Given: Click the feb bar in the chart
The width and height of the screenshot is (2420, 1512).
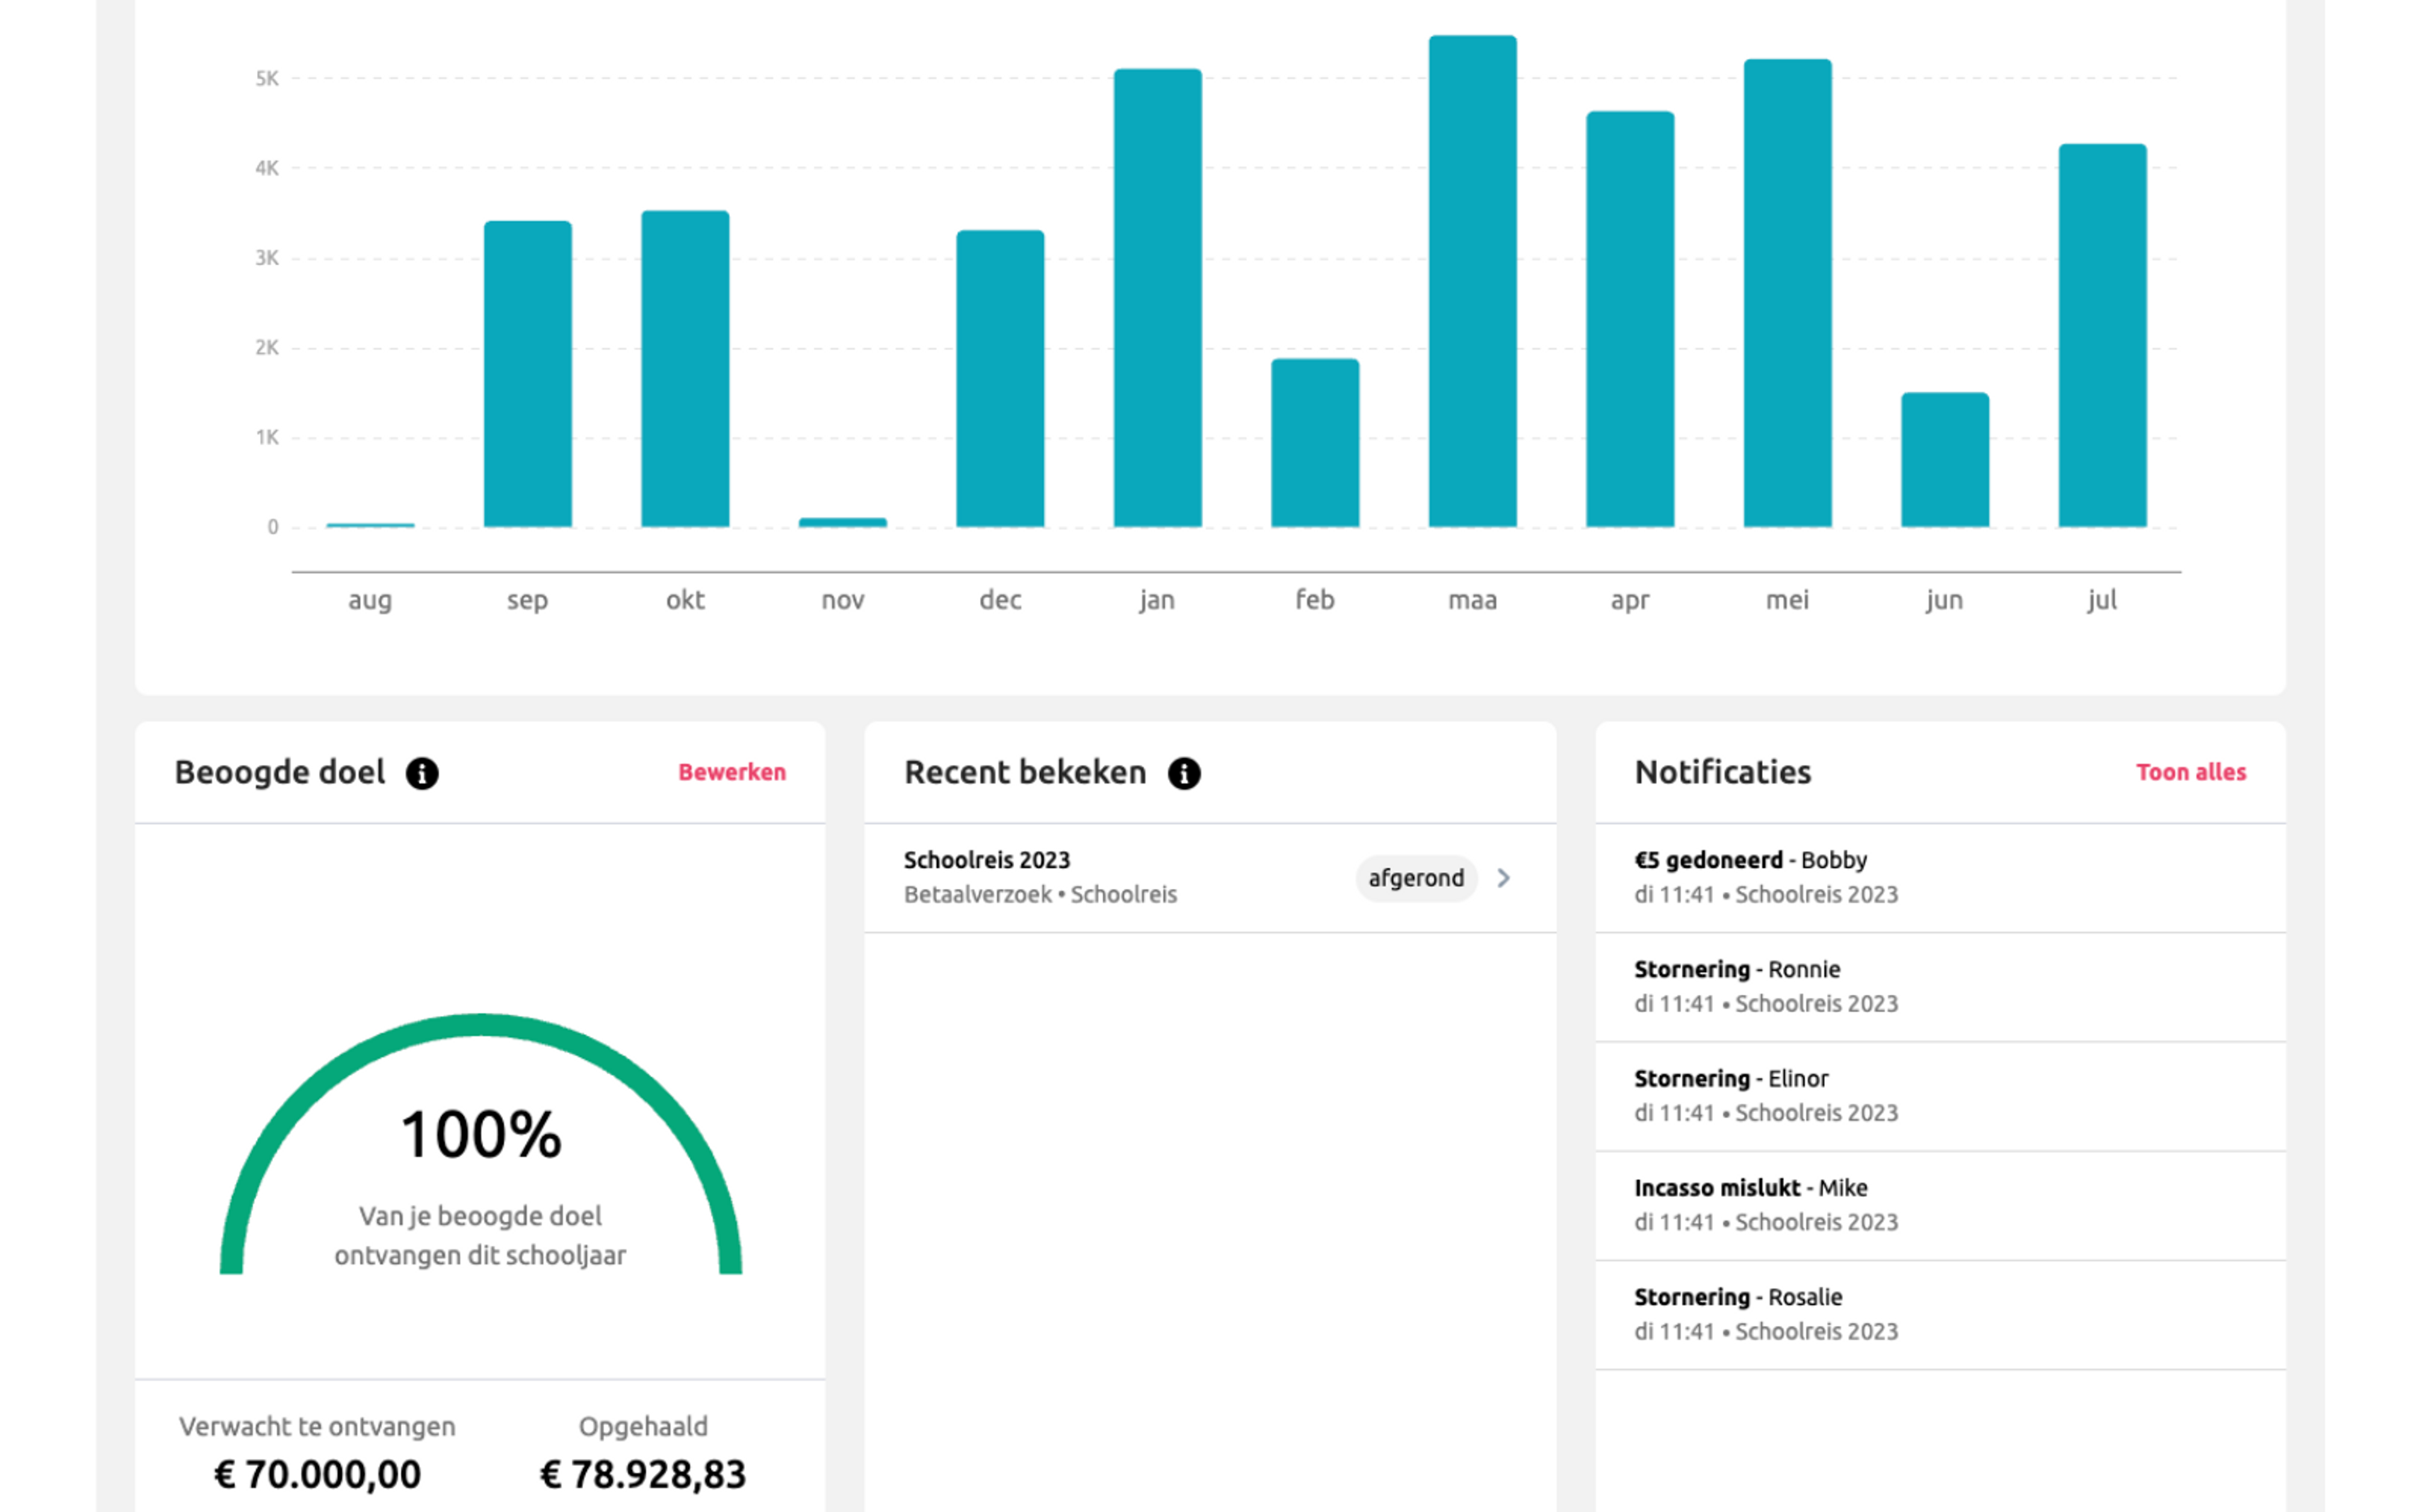Looking at the screenshot, I should point(1315,443).
